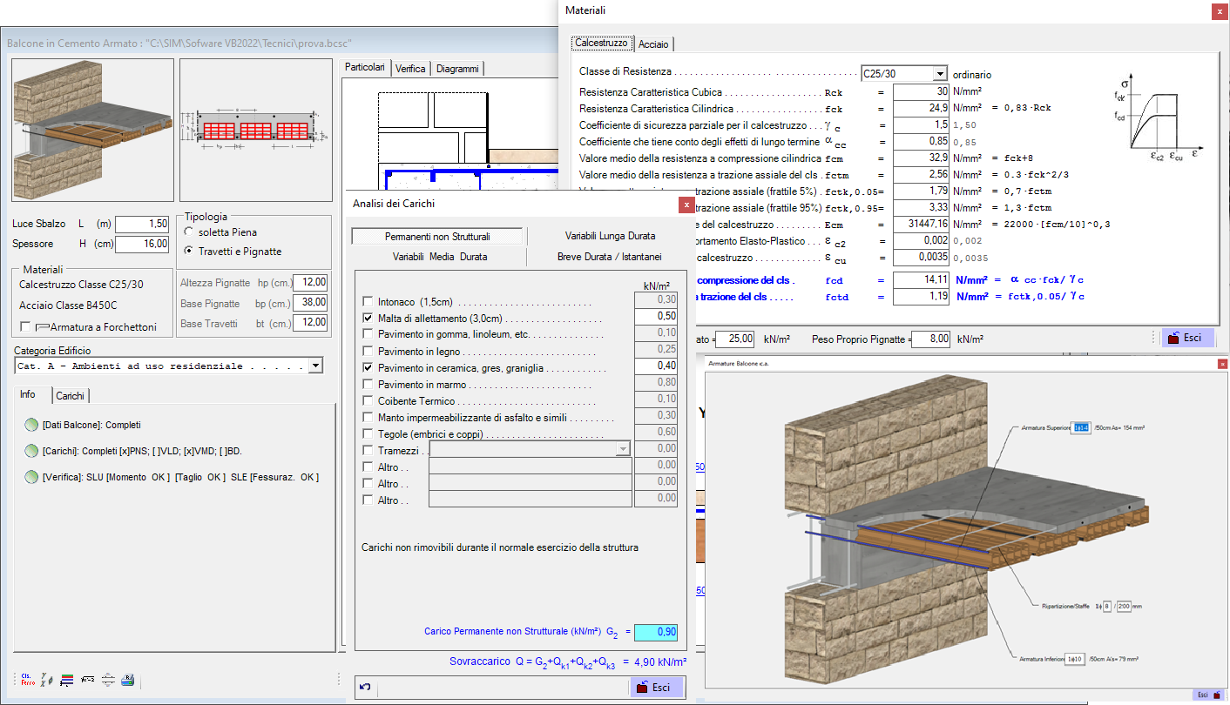
Task: Uncheck Malta di allettamento (3,0cm)
Action: pos(368,318)
